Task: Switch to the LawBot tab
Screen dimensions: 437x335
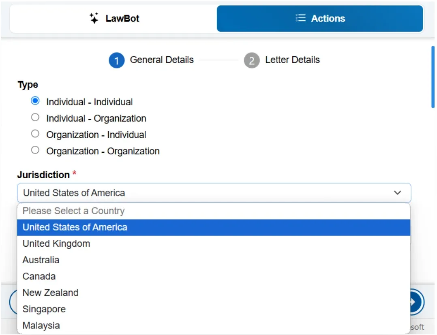Action: pyautogui.click(x=114, y=18)
